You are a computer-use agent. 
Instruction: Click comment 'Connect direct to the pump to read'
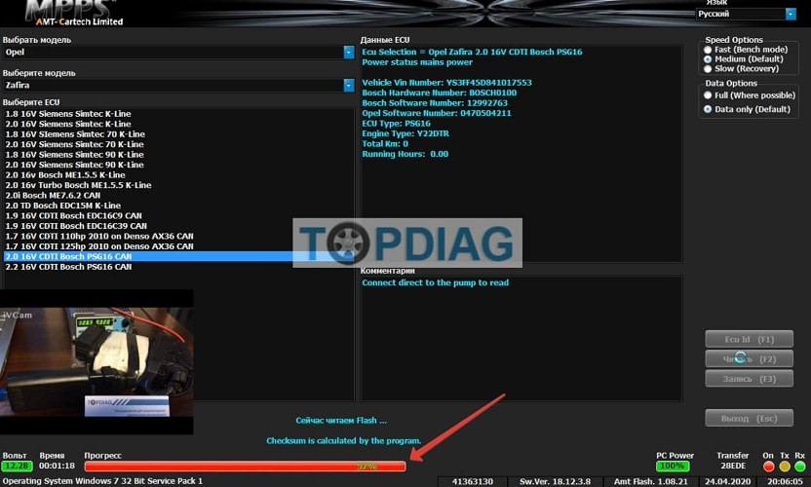(x=436, y=282)
